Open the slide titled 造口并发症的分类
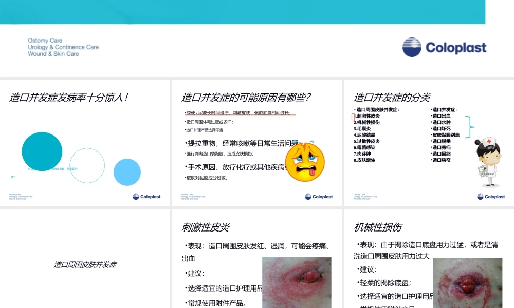The image size is (514, 308). click(x=429, y=143)
